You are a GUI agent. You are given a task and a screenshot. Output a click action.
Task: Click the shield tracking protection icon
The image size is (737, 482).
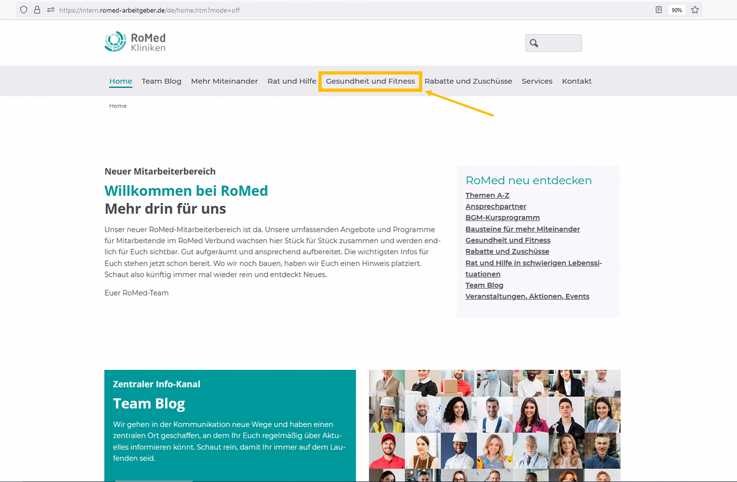tap(24, 10)
